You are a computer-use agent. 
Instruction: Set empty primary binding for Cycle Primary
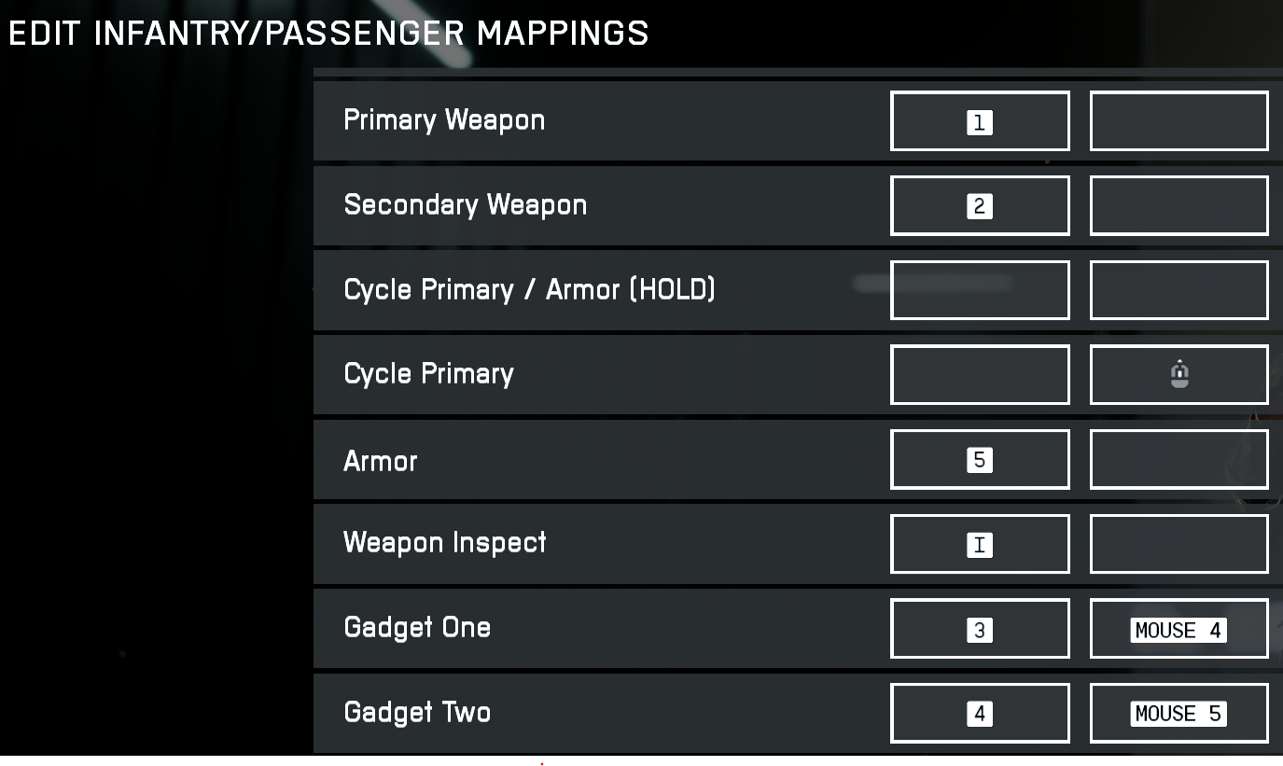coord(980,375)
